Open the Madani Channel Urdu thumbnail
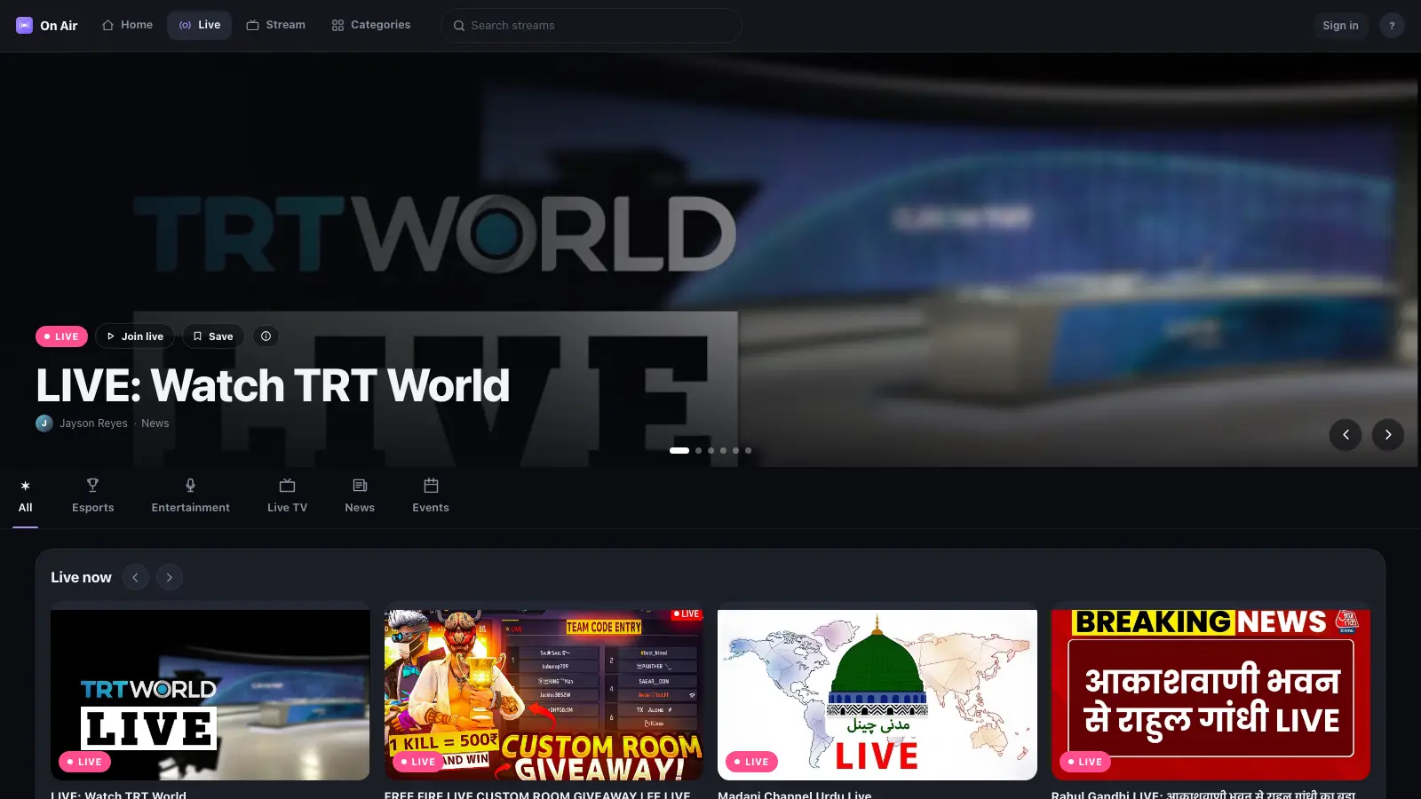Image resolution: width=1421 pixels, height=799 pixels. (x=877, y=695)
